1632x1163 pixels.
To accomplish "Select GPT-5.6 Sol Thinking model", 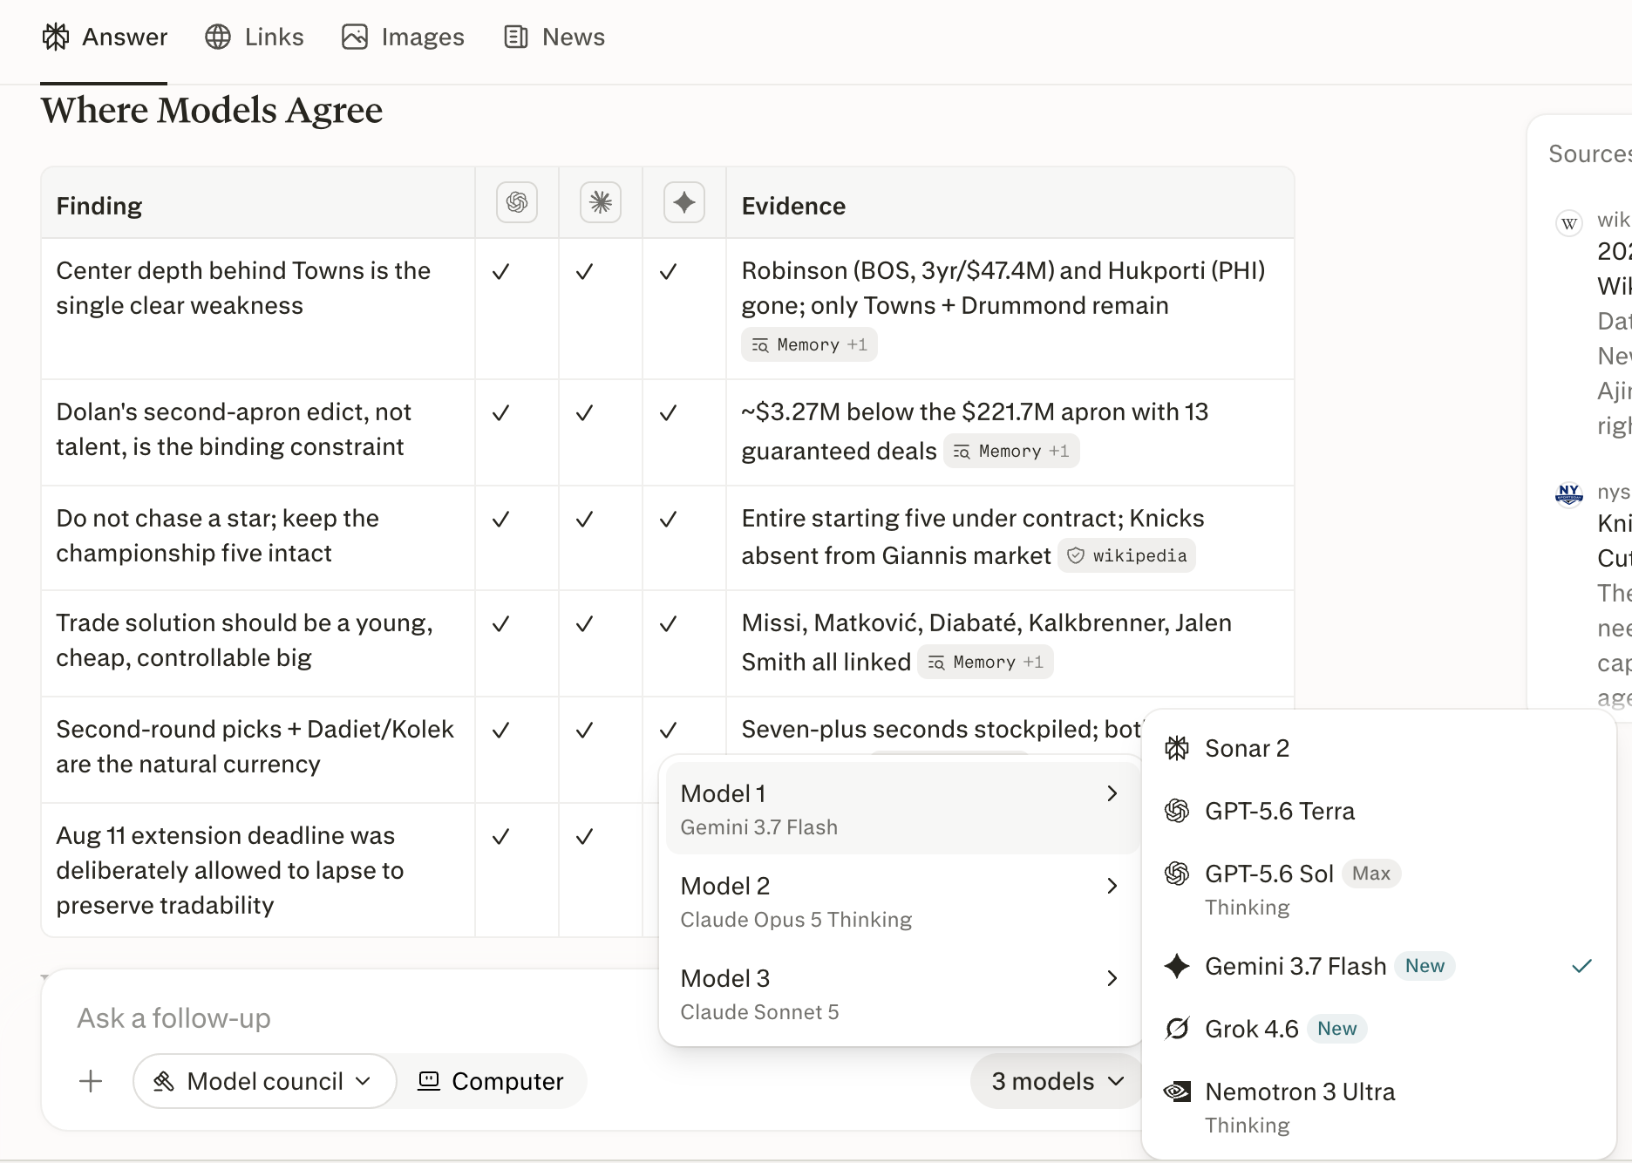I will 1379,888.
